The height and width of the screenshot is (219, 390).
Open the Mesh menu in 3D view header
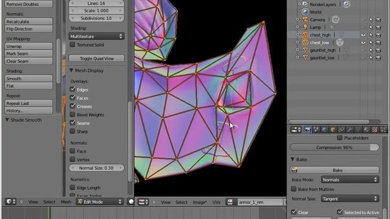(x=66, y=202)
